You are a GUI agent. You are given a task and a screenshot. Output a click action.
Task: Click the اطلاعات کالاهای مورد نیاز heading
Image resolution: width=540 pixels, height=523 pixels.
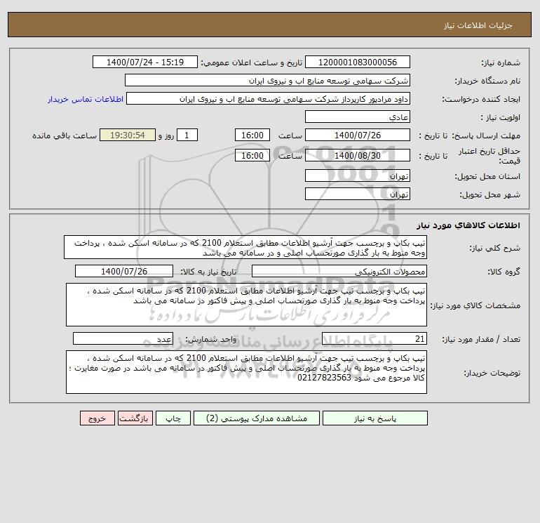[x=468, y=225]
